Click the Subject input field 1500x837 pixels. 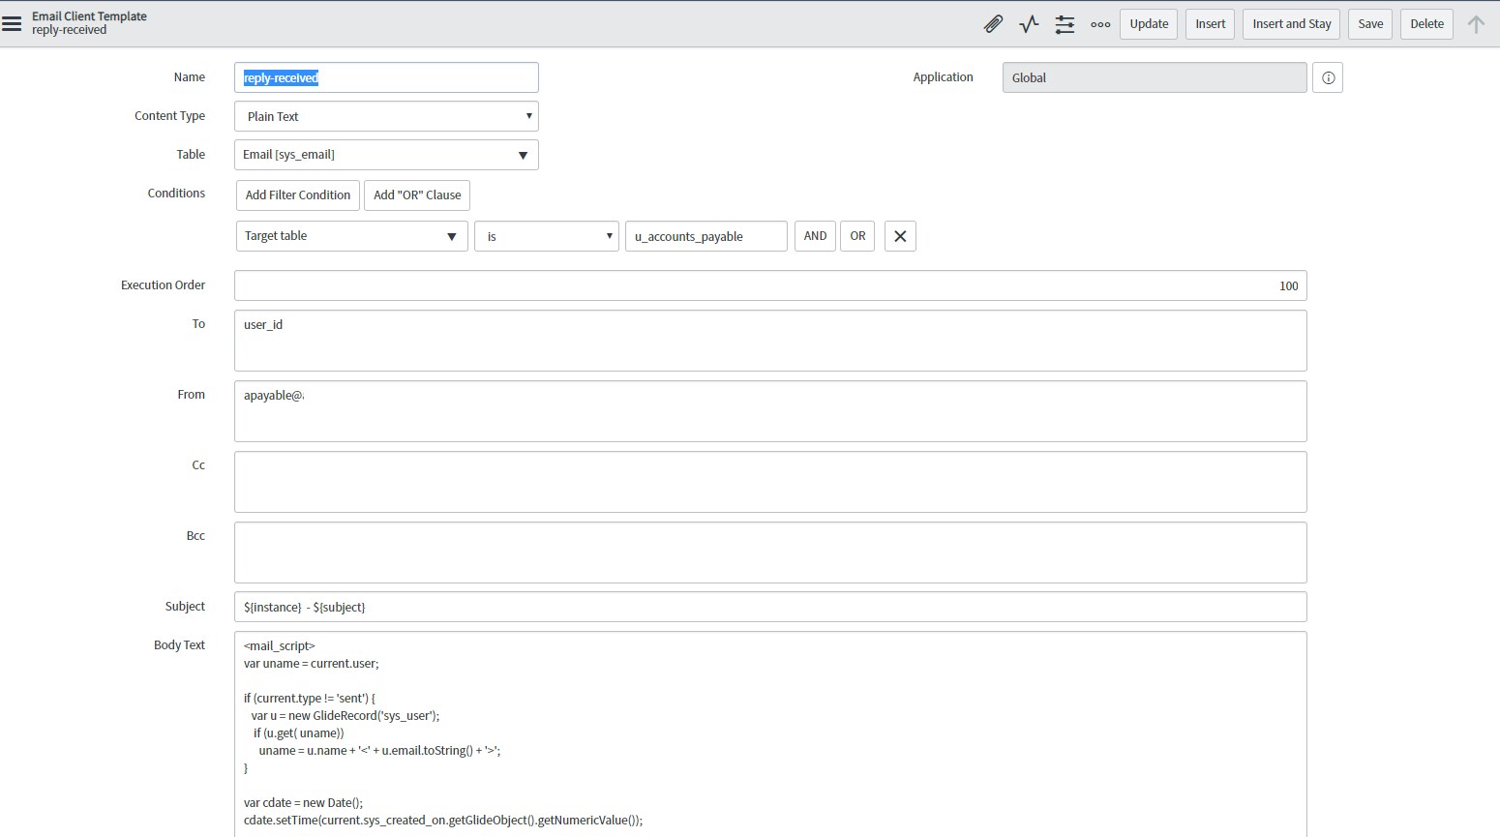click(770, 607)
